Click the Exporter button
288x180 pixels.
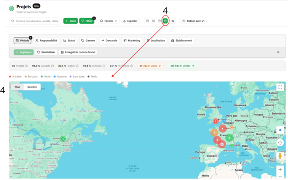click(130, 21)
